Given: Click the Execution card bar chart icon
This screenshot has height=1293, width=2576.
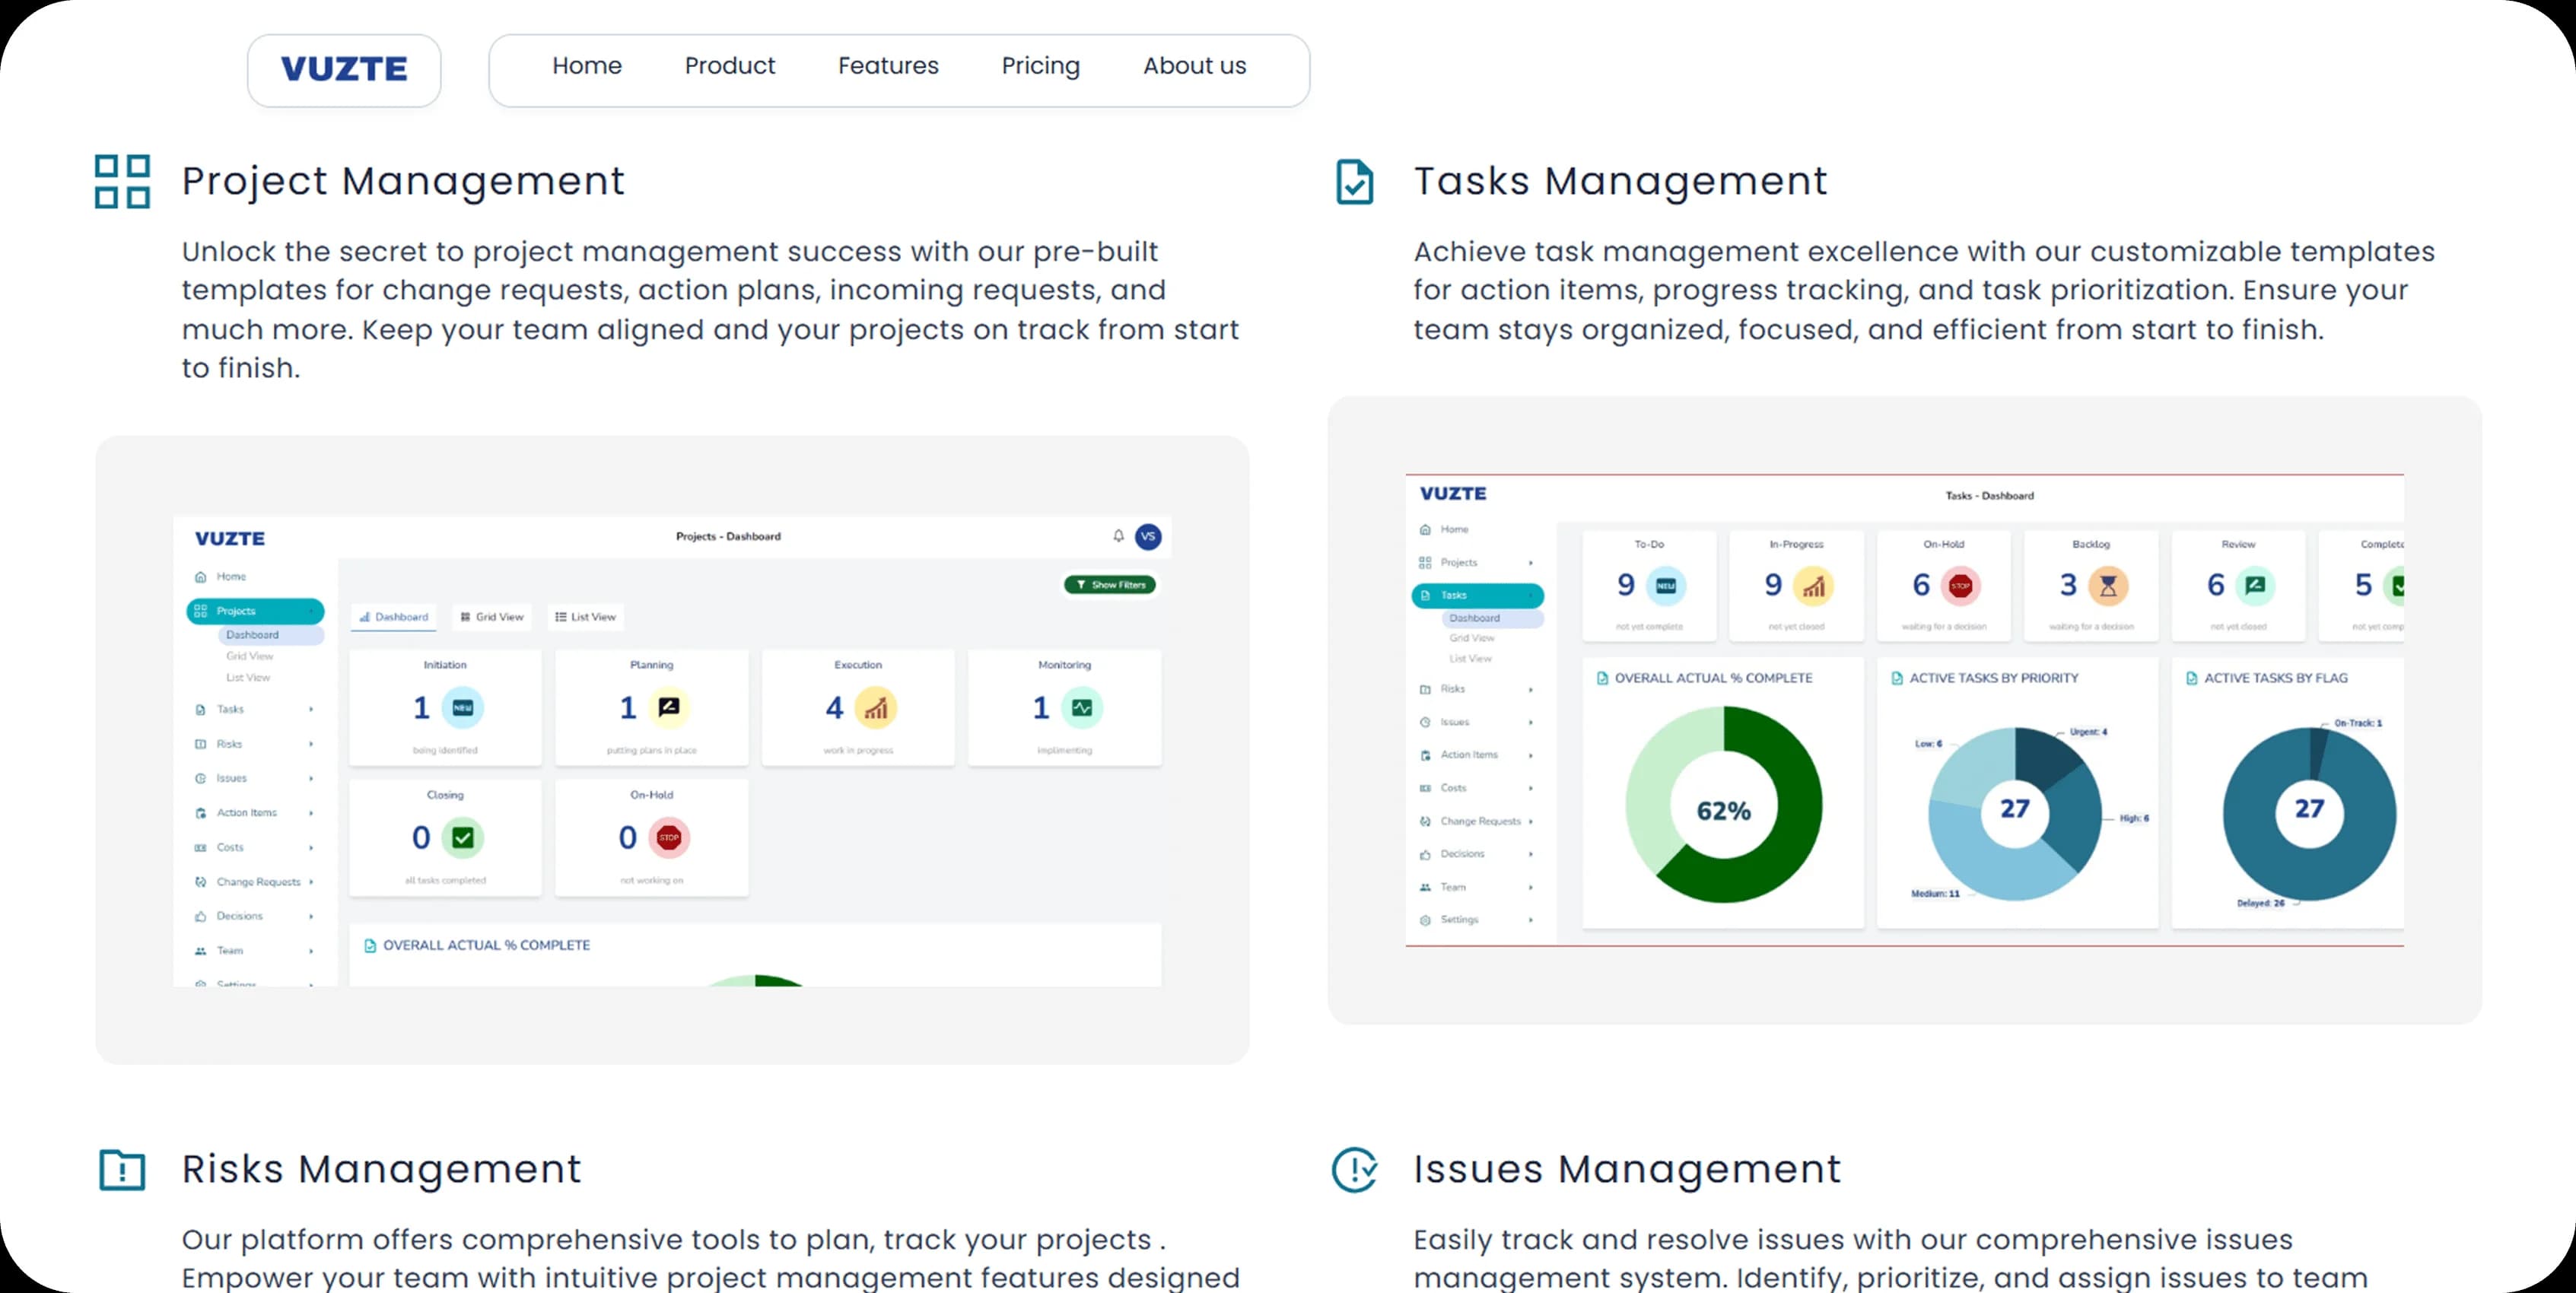Looking at the screenshot, I should pos(876,708).
